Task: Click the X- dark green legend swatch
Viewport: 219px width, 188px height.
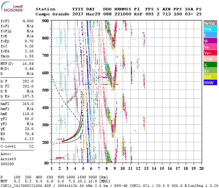Action: pos(210,65)
